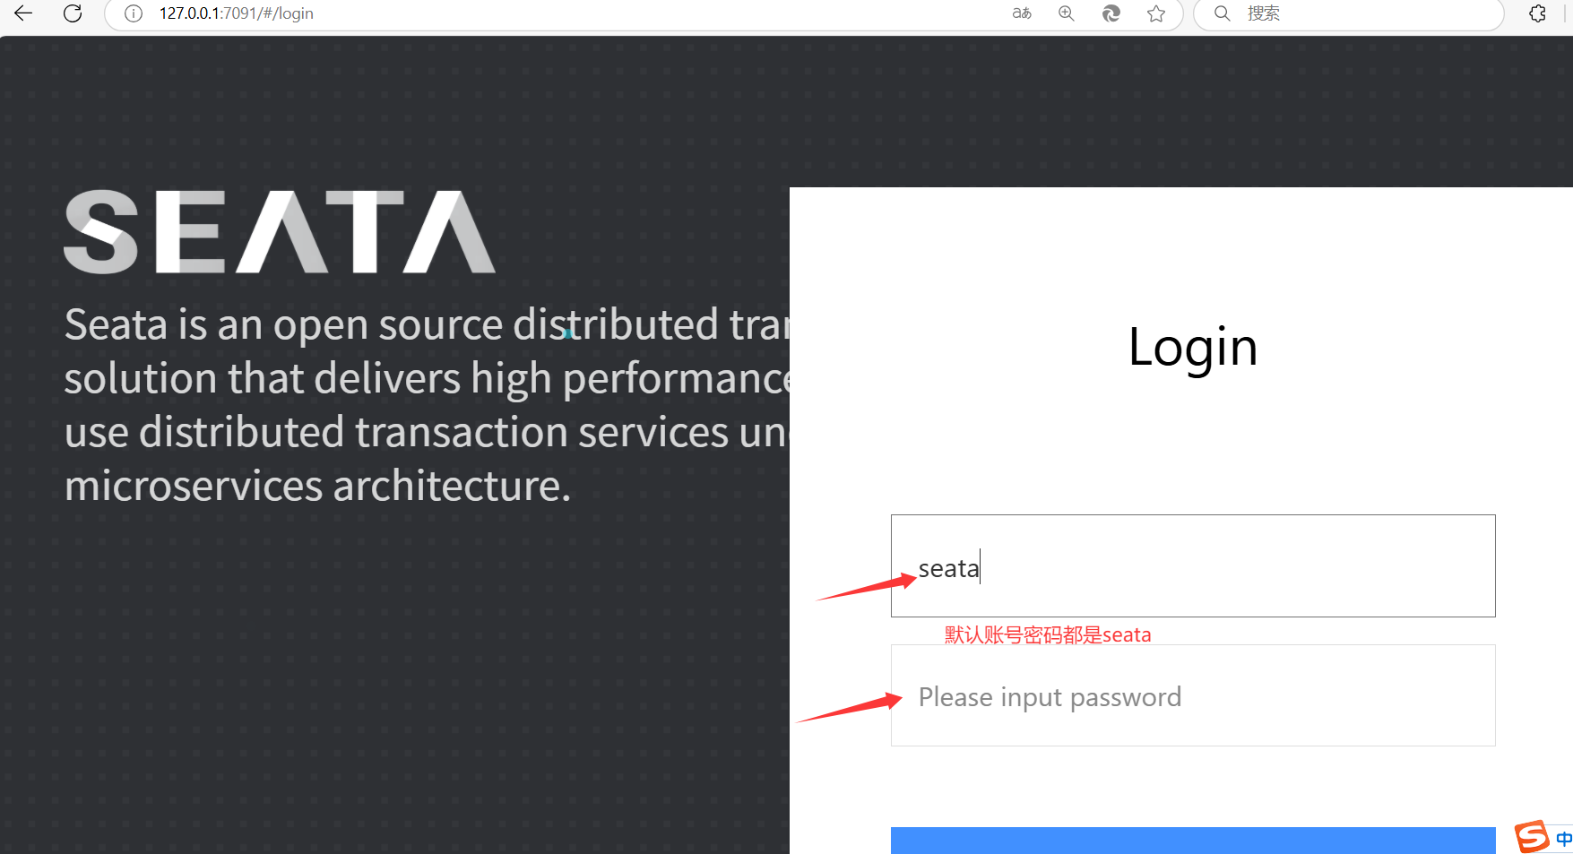Click the Edge icon in address bar
1573x854 pixels.
coord(1111,13)
